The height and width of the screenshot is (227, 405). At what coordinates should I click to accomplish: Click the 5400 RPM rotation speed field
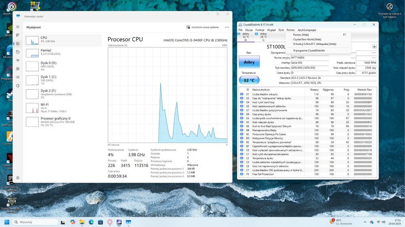coord(366,63)
